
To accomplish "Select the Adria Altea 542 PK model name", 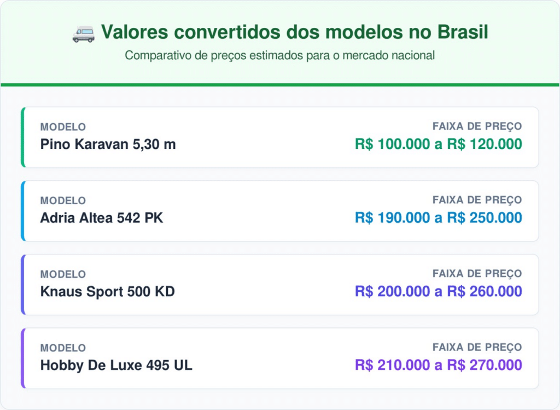I will tap(102, 218).
